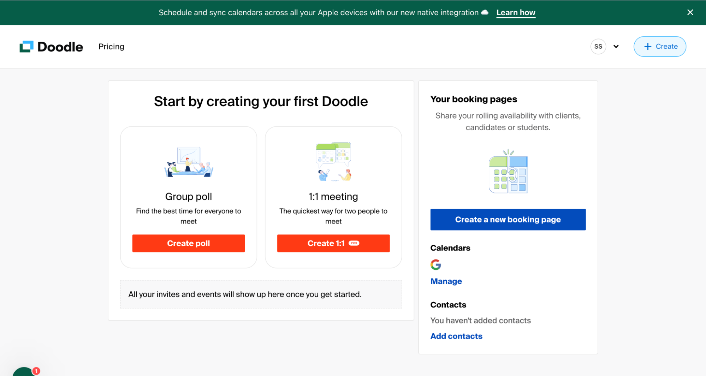Image resolution: width=706 pixels, height=376 pixels.
Task: Click the Add contacts link
Action: 456,336
